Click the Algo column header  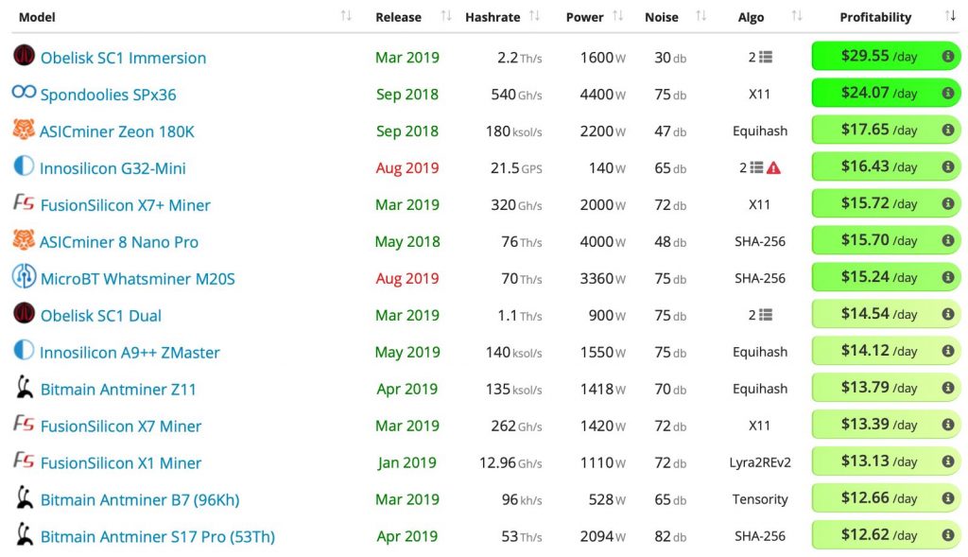751,17
